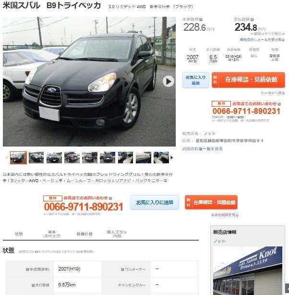
Task: Click the top 在庫確認・見積依頼 button
Action: 248,80
